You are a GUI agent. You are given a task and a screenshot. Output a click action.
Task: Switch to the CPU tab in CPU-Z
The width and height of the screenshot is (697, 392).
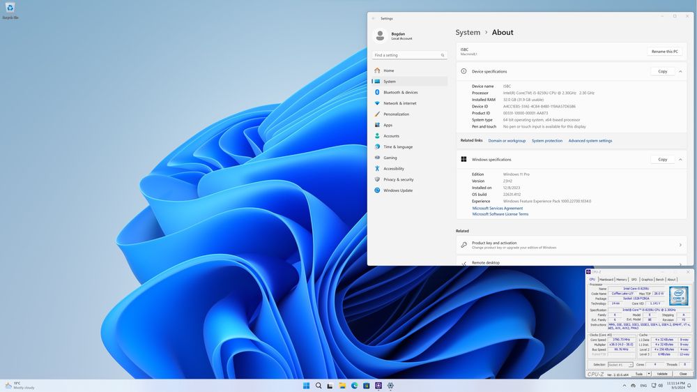click(592, 280)
